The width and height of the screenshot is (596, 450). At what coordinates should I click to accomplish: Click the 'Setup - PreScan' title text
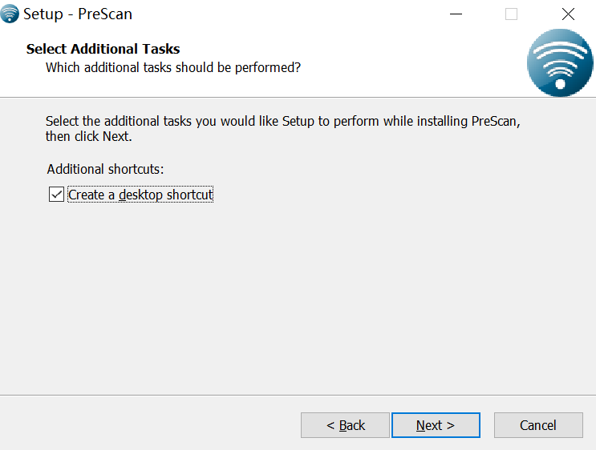click(x=78, y=14)
